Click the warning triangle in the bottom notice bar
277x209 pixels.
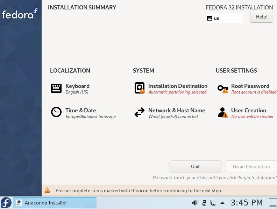click(47, 190)
